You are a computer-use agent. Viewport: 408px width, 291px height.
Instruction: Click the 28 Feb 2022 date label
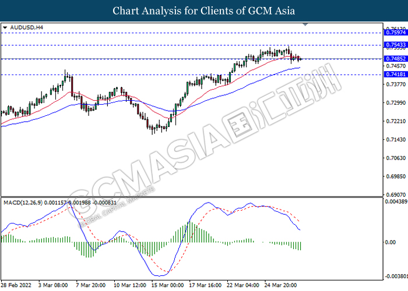16,285
